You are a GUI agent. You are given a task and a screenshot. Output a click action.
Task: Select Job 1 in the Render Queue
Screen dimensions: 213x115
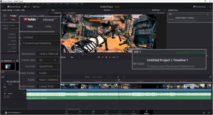[190, 18]
